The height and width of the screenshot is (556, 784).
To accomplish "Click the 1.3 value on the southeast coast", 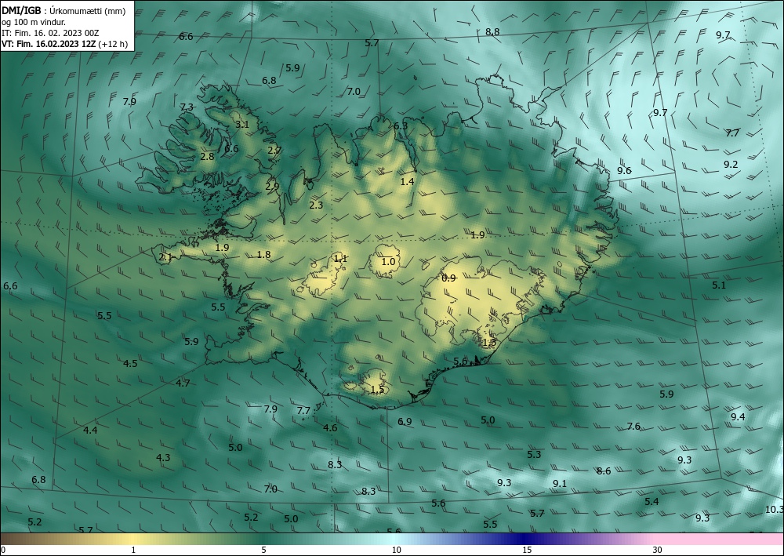I will [489, 343].
